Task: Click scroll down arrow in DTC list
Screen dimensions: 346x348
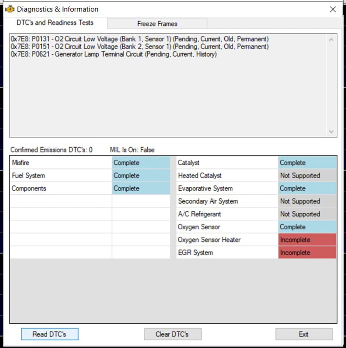Action: point(331,132)
